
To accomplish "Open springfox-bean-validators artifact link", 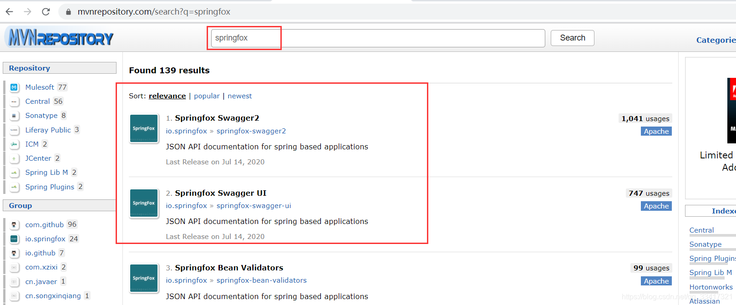I will point(262,280).
